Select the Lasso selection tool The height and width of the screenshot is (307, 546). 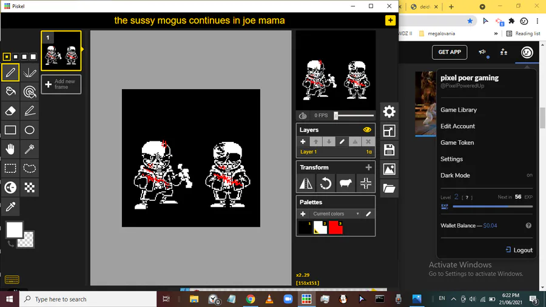click(30, 168)
